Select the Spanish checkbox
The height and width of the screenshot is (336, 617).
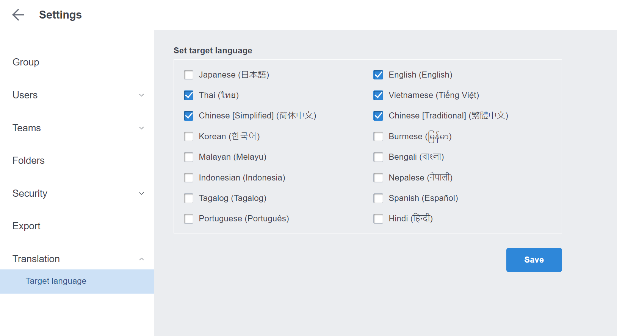click(378, 198)
